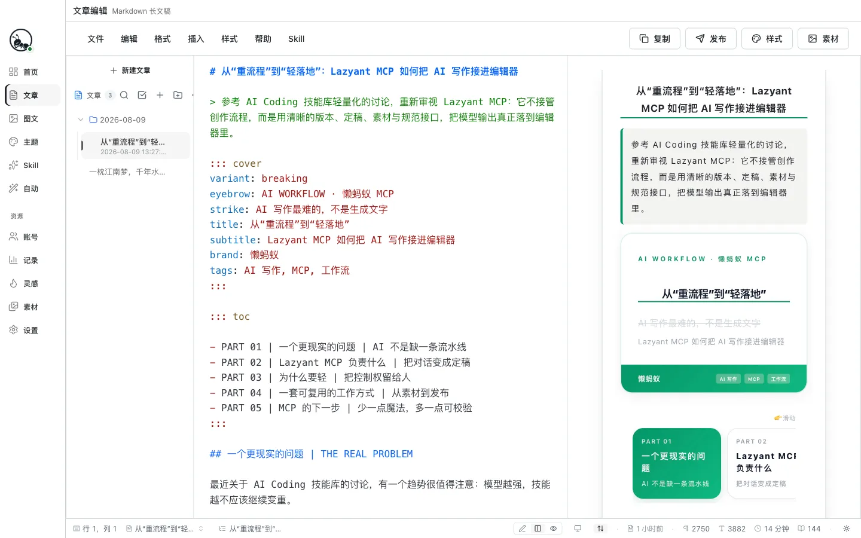The image size is (861, 538).
Task: Click the monitor preview-device icon in status bar
Action: click(x=578, y=528)
